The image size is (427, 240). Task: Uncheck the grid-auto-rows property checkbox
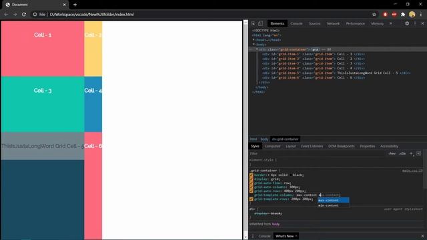pos(252,191)
